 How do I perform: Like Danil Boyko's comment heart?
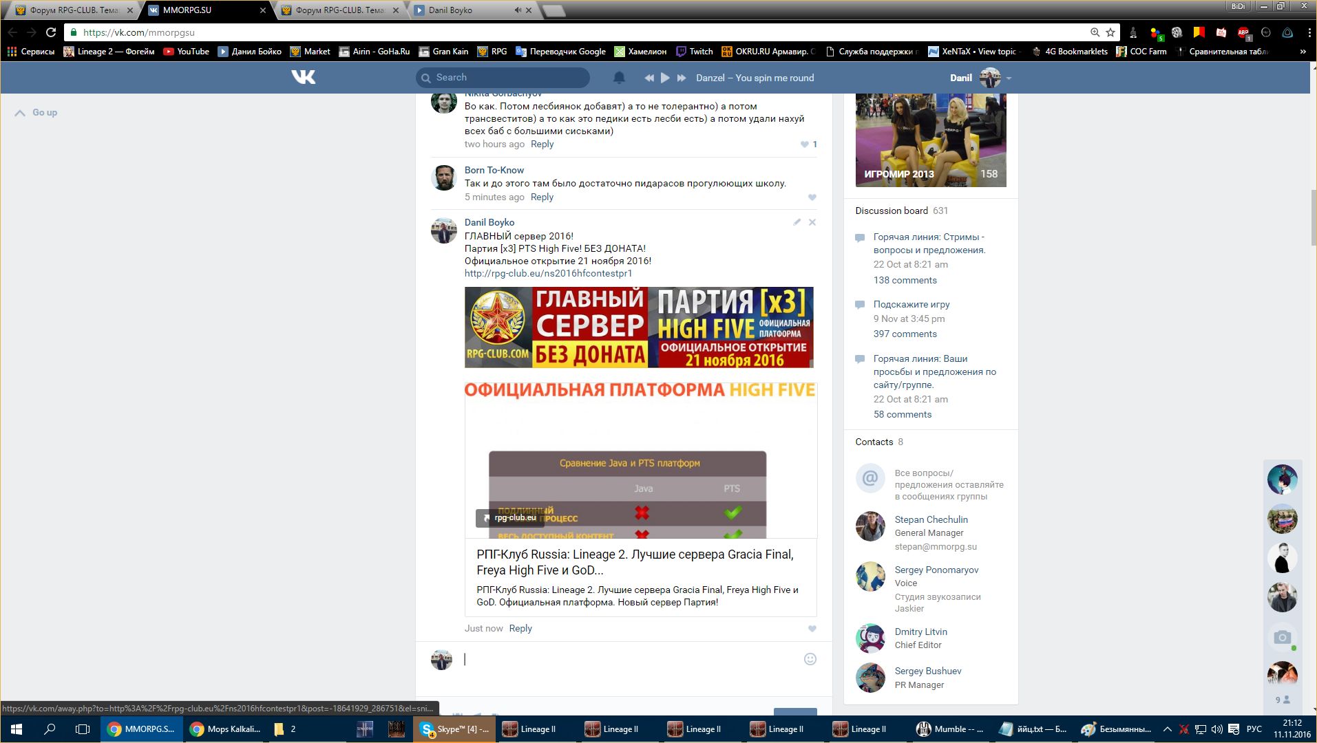(812, 629)
